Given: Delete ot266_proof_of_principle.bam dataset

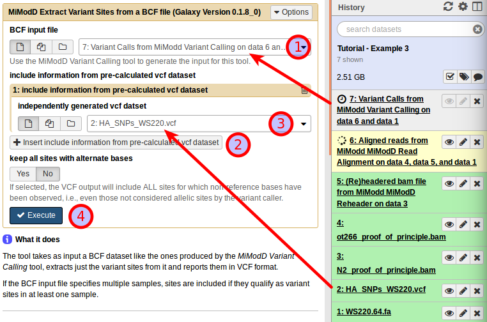Looking at the screenshot, I should coord(477,224).
